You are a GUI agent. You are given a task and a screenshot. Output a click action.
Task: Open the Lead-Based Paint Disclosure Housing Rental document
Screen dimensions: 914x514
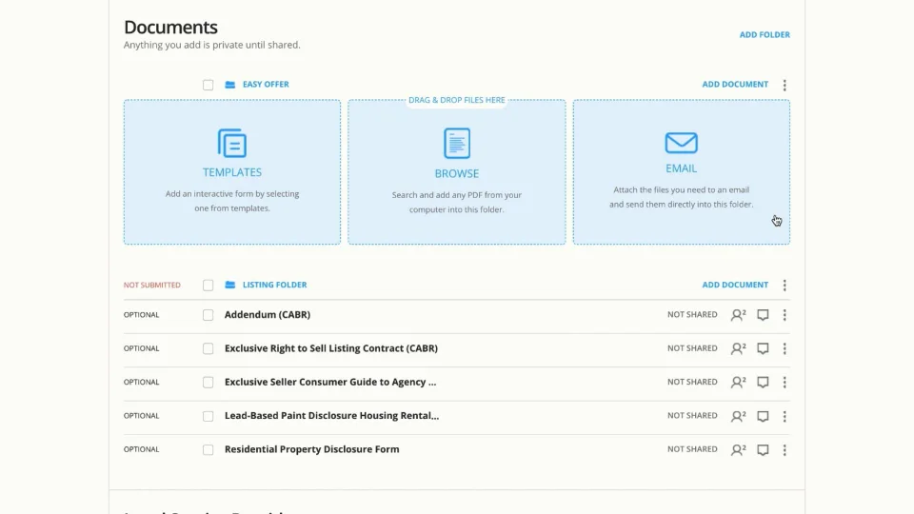[331, 416]
